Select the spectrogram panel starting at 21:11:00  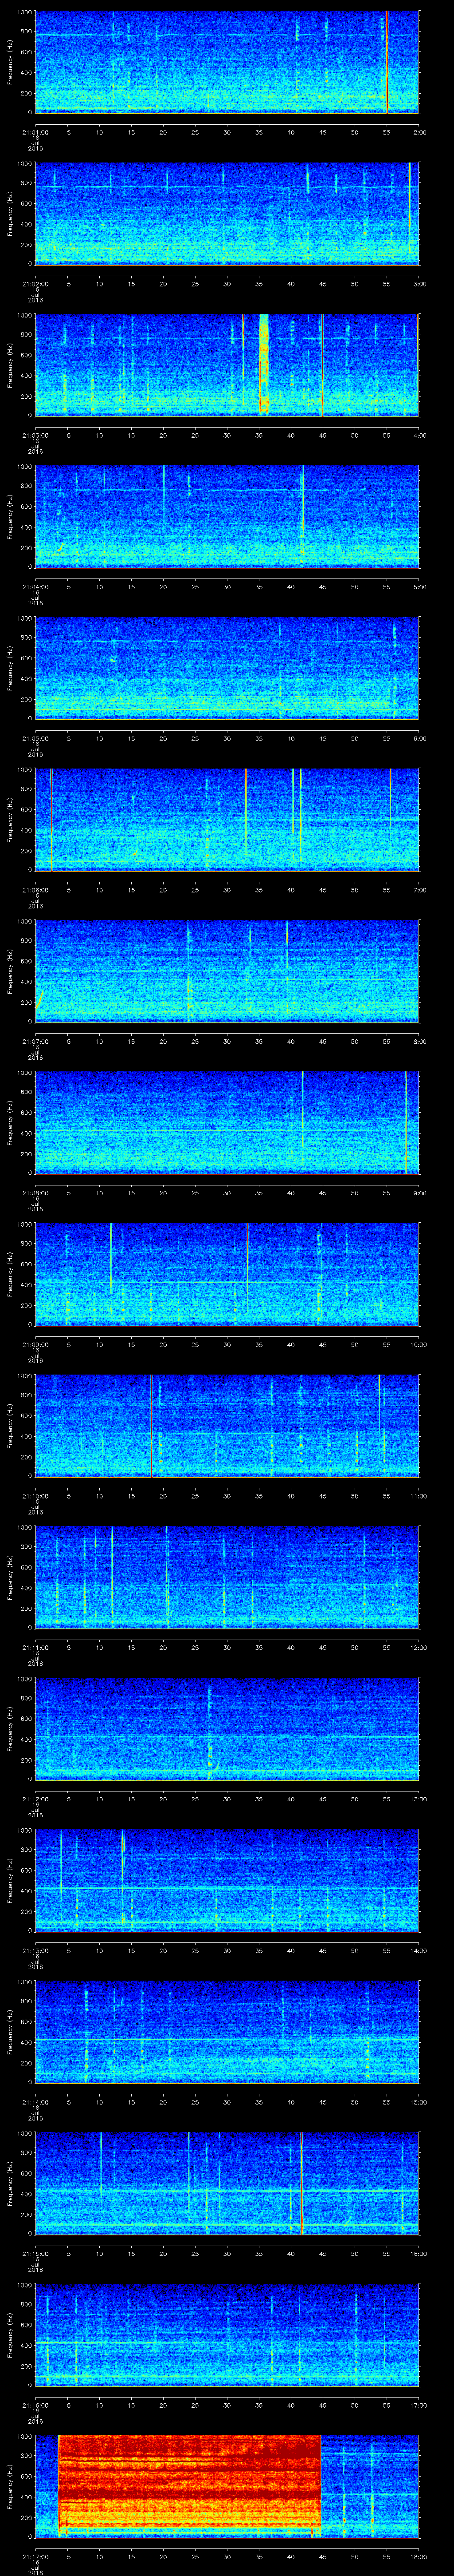click(x=227, y=1577)
